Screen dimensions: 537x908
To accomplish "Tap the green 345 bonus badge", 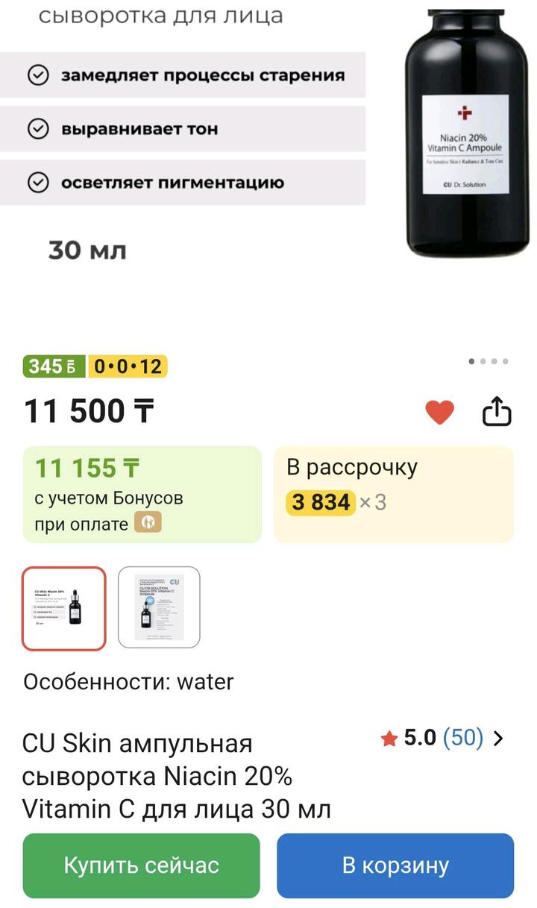I will click(x=54, y=366).
